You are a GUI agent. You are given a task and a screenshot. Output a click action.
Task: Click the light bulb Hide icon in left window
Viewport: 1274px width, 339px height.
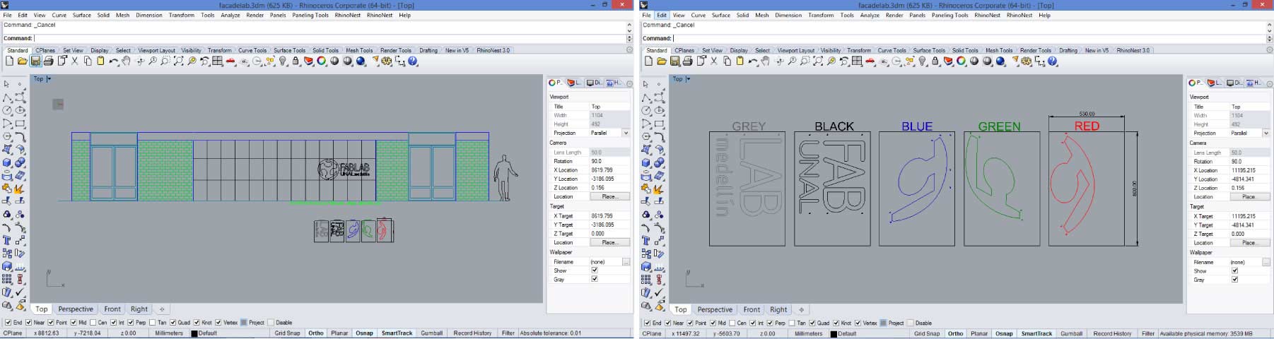pos(283,61)
